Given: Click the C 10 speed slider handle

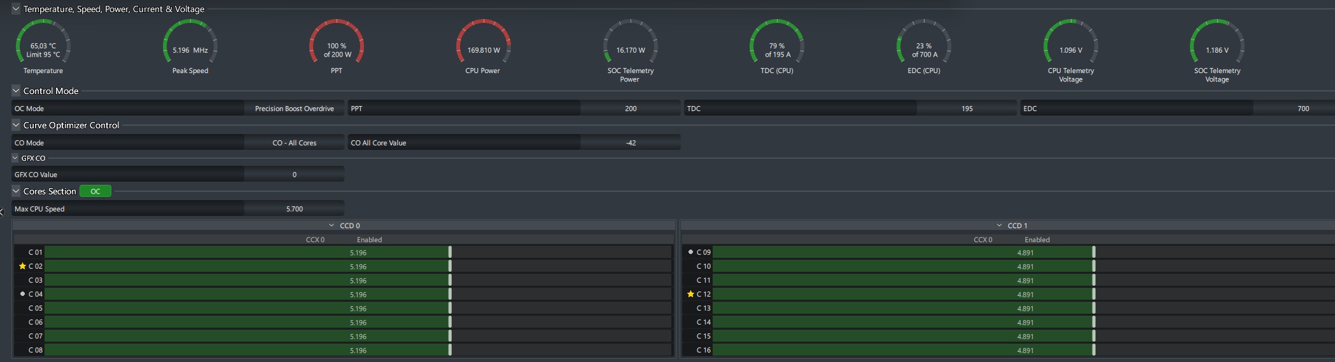Looking at the screenshot, I should coord(1094,266).
